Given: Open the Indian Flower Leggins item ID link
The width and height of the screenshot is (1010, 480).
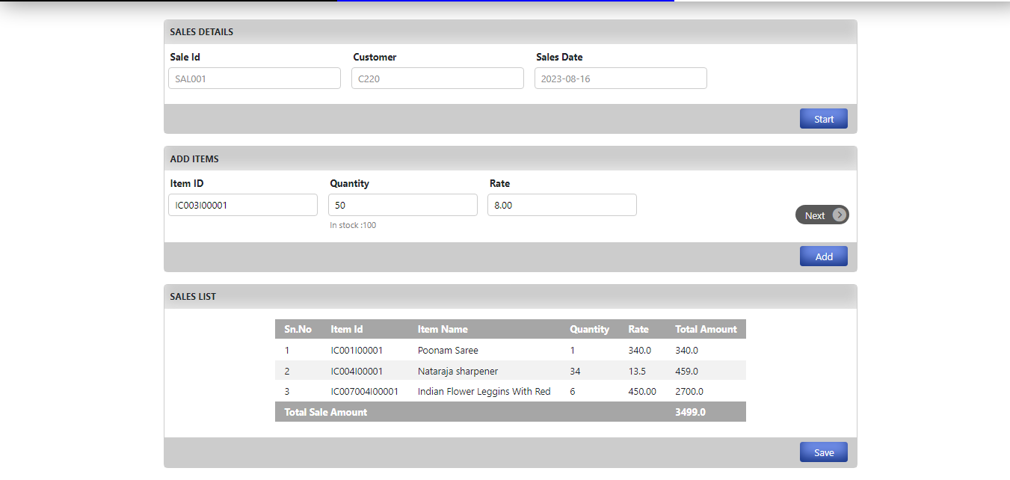Looking at the screenshot, I should coord(366,391).
